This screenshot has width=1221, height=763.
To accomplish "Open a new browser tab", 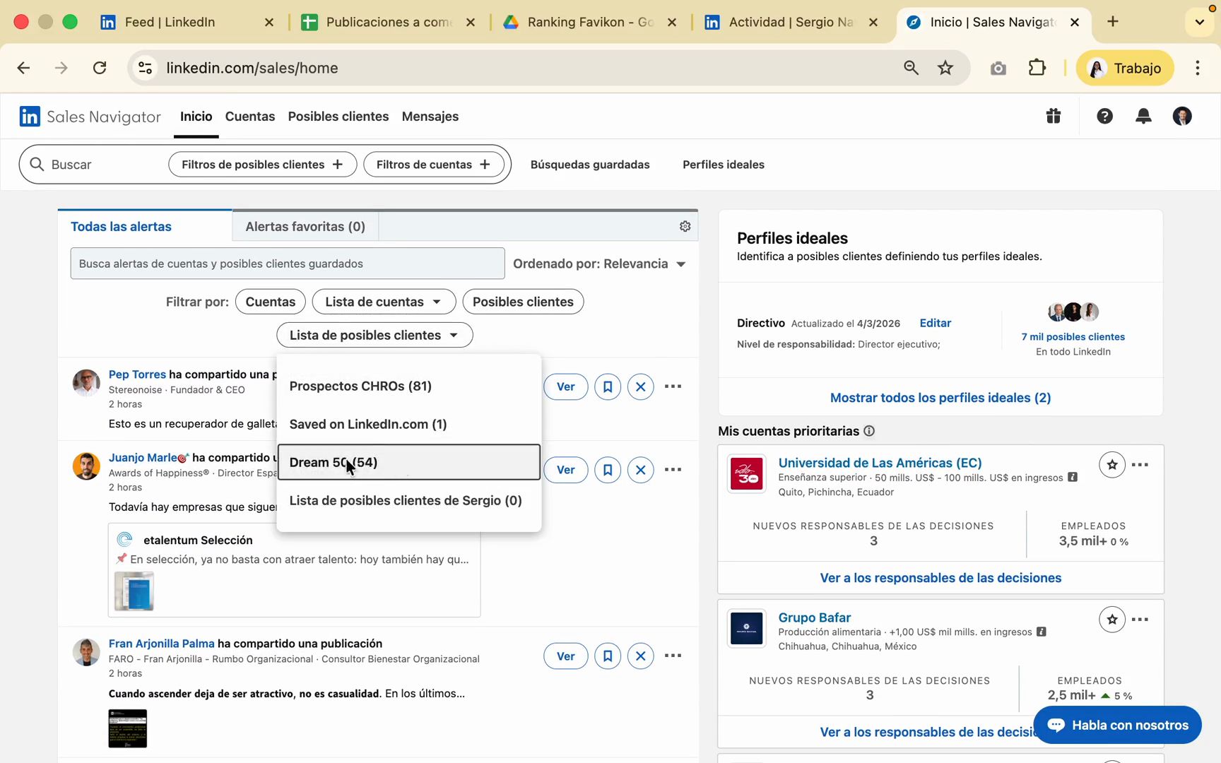I will coord(1113,22).
